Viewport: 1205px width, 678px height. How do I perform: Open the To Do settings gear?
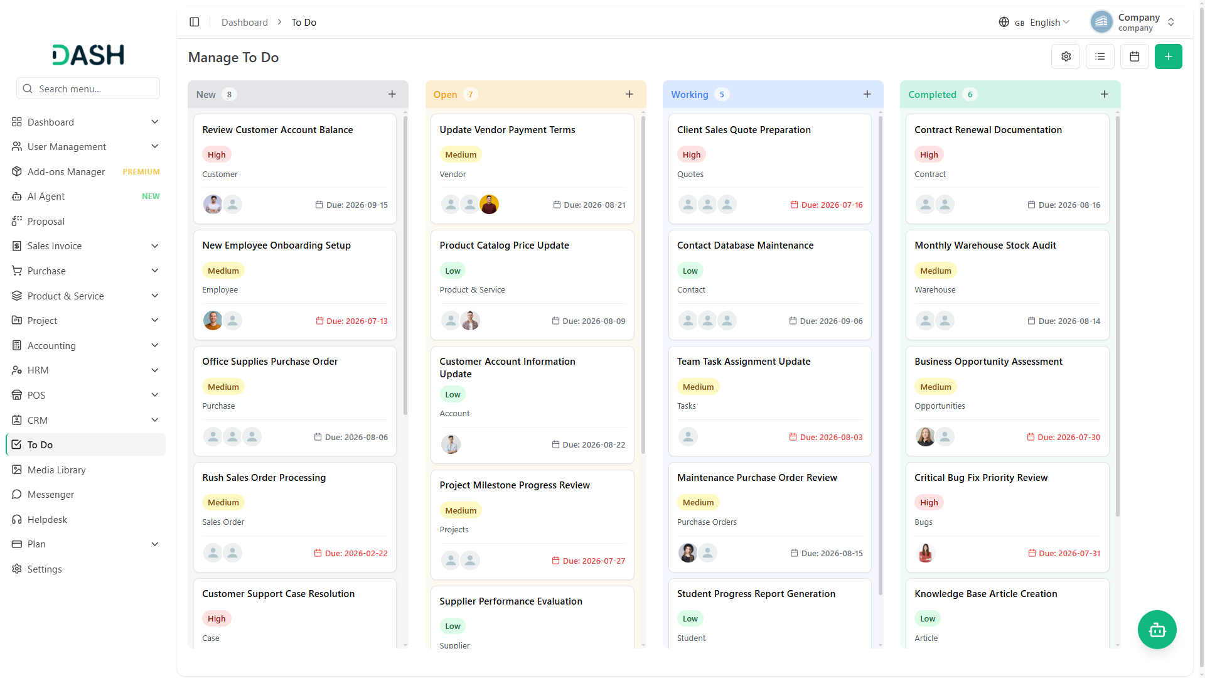[1066, 56]
